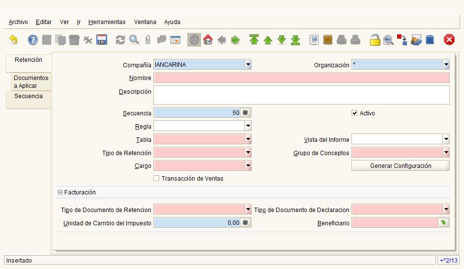Click the History records clock icon
The height and width of the screenshot is (269, 464).
pyautogui.click(x=194, y=40)
